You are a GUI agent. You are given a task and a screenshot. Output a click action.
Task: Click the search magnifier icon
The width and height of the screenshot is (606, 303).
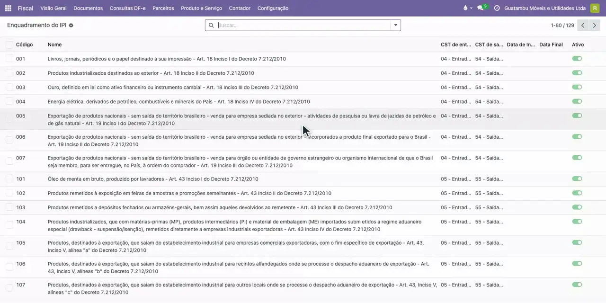coord(211,25)
